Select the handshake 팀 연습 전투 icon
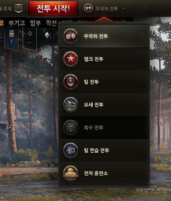Screen dimensions: 171x201 [x=71, y=150]
